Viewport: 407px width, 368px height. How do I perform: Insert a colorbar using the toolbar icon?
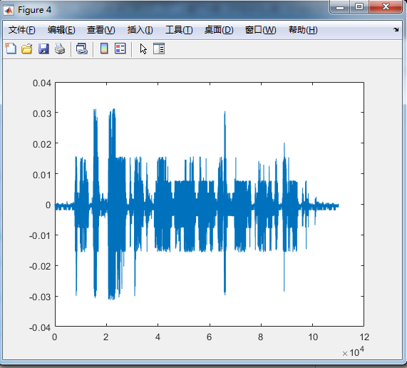104,48
